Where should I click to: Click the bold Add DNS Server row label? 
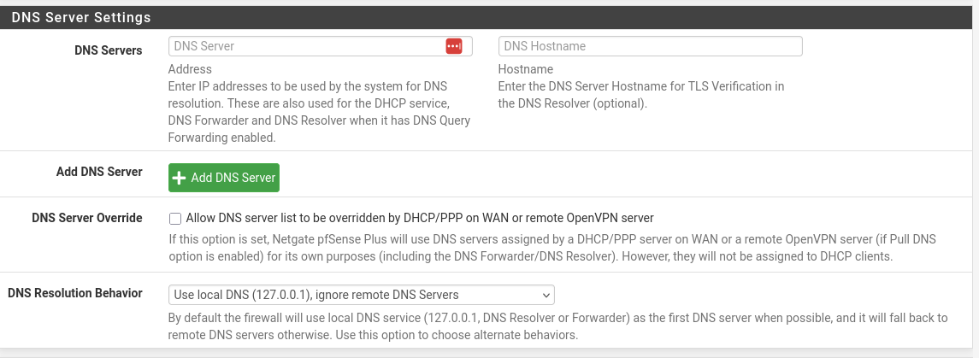99,172
